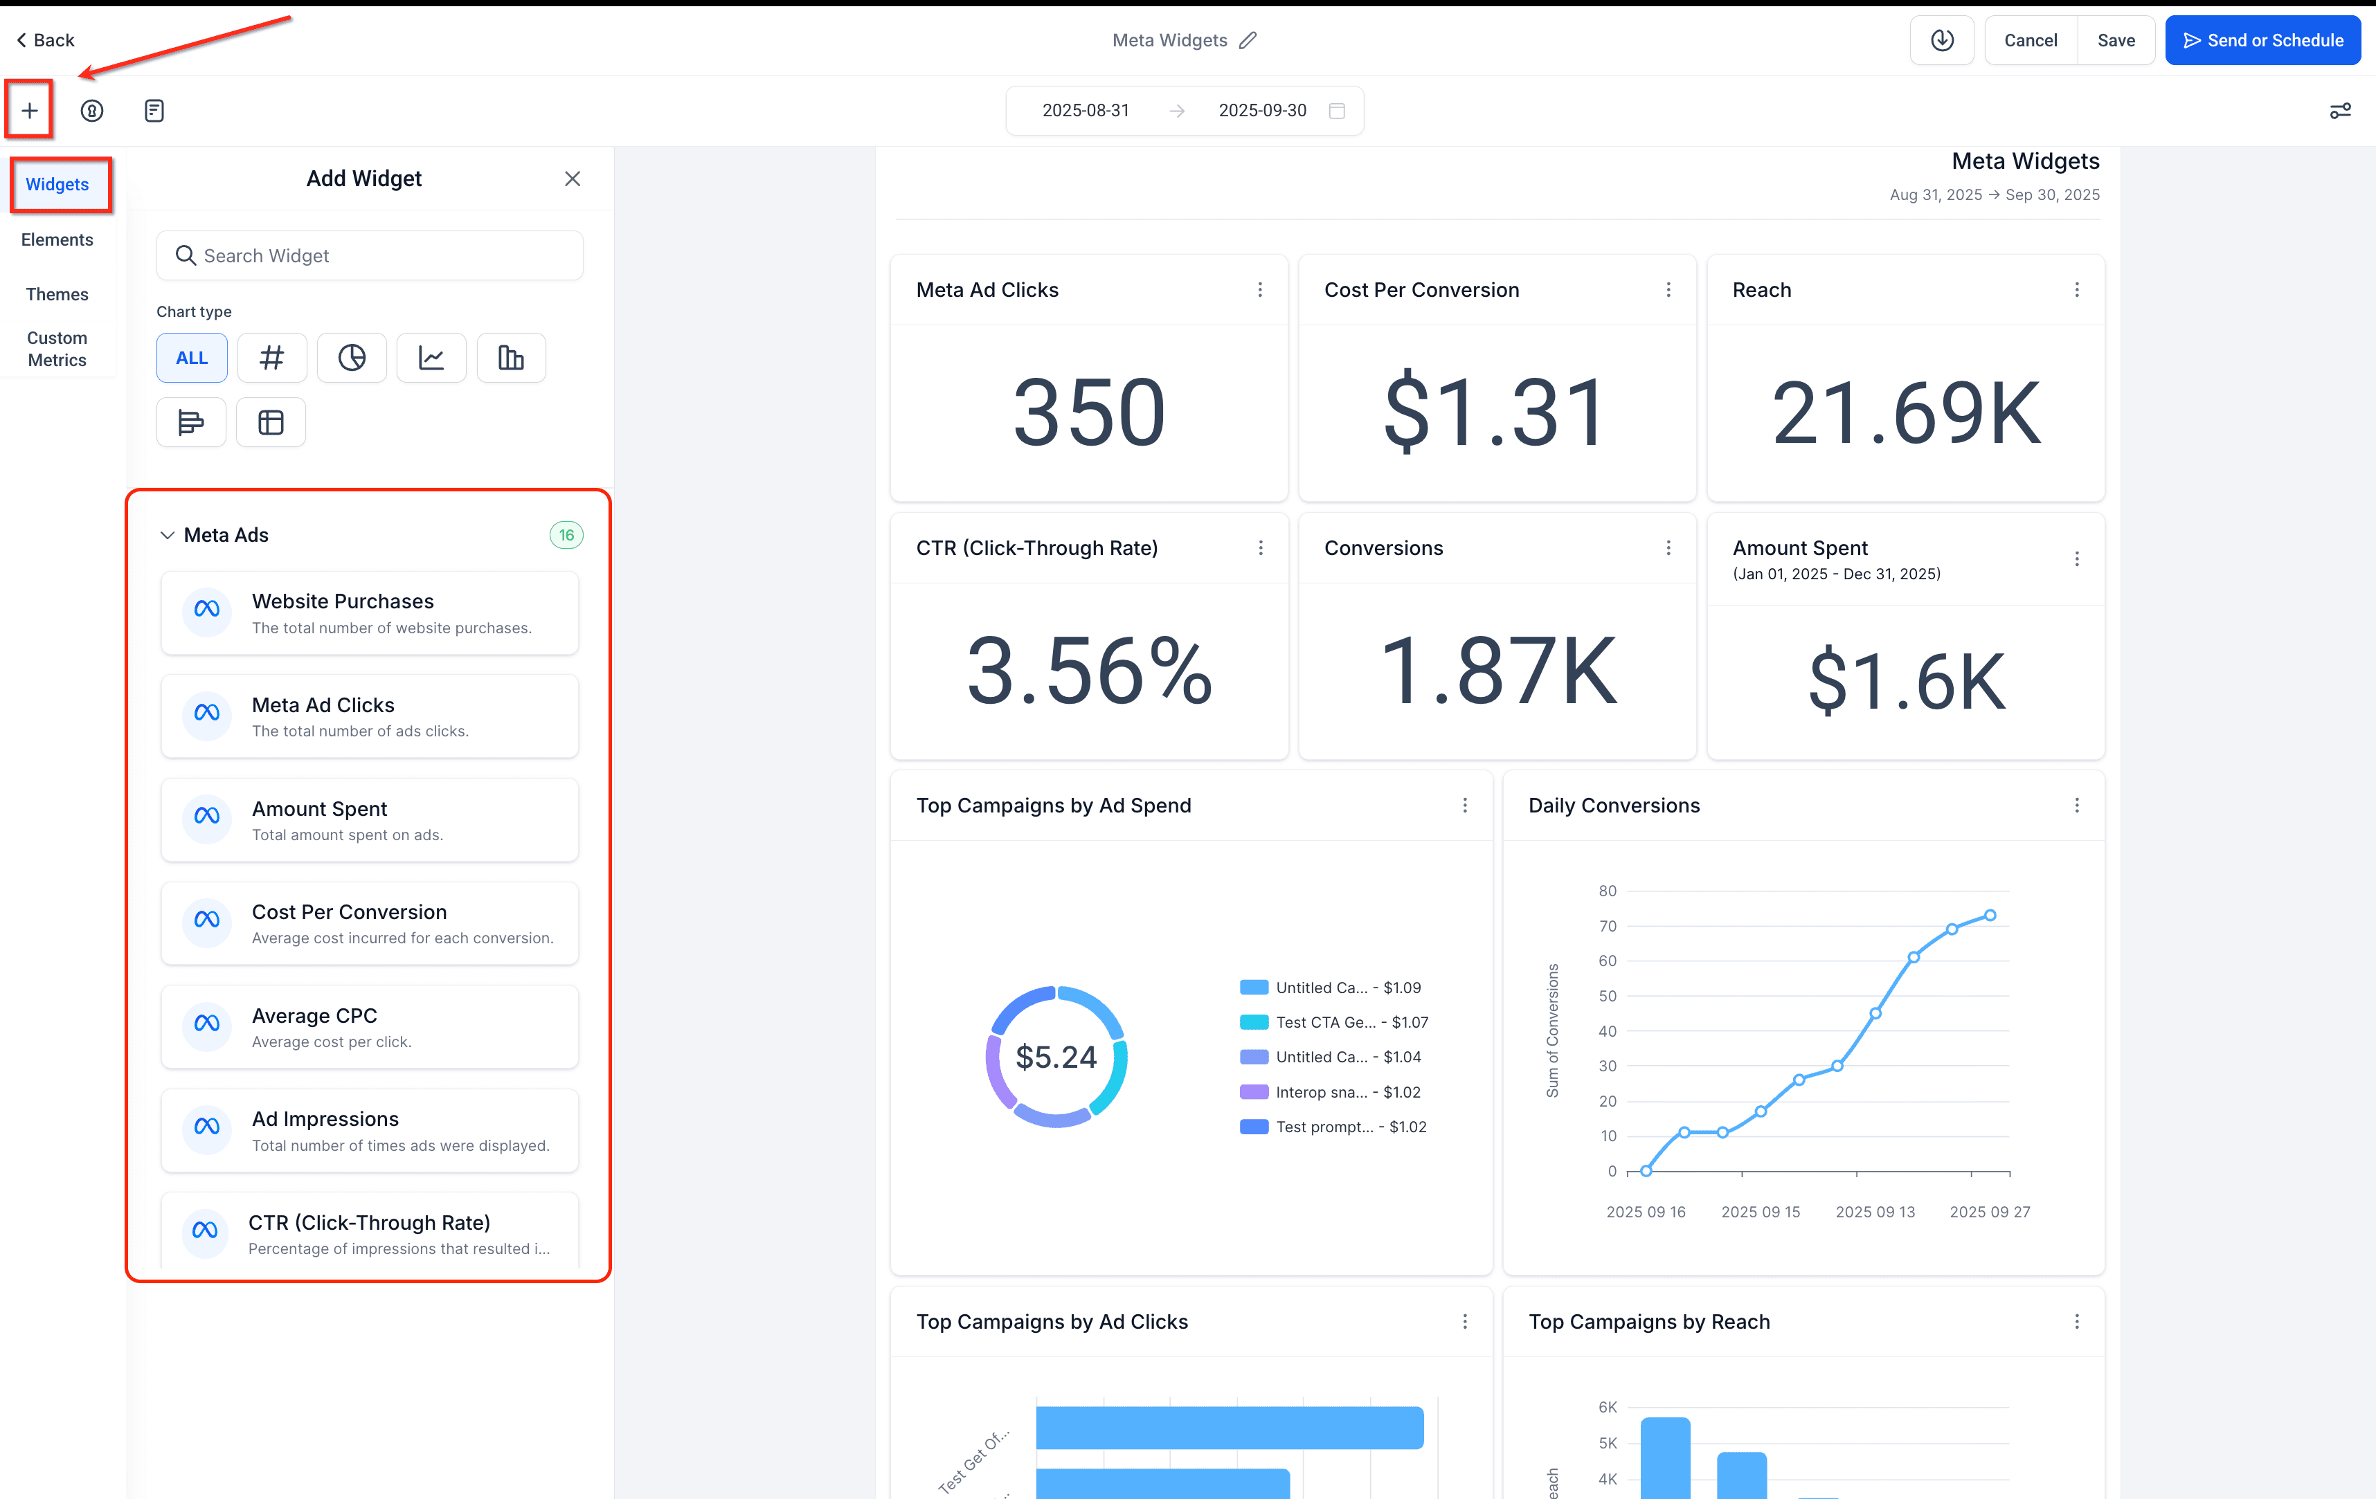Add the Website Purchases widget

370,612
